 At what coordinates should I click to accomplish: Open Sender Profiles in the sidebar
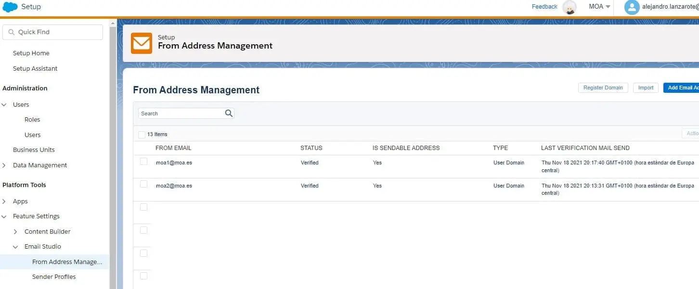[x=54, y=277]
